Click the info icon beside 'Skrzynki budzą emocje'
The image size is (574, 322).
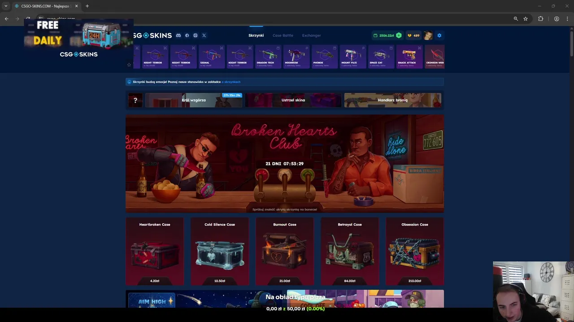pos(129,82)
